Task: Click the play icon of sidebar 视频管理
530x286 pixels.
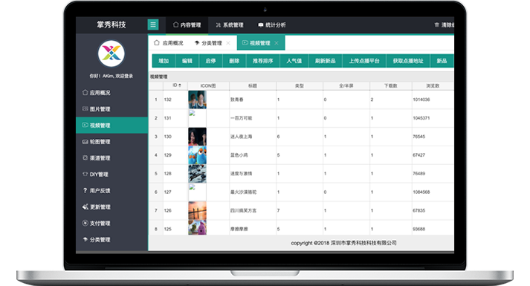Action: click(x=85, y=125)
